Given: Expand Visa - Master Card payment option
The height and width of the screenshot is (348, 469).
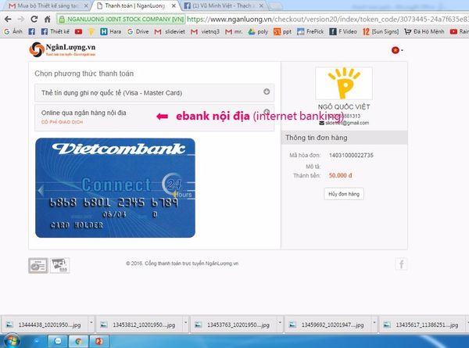Looking at the screenshot, I should 154,93.
